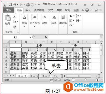Switch to the 视图 tab

pyautogui.click(x=76, y=10)
